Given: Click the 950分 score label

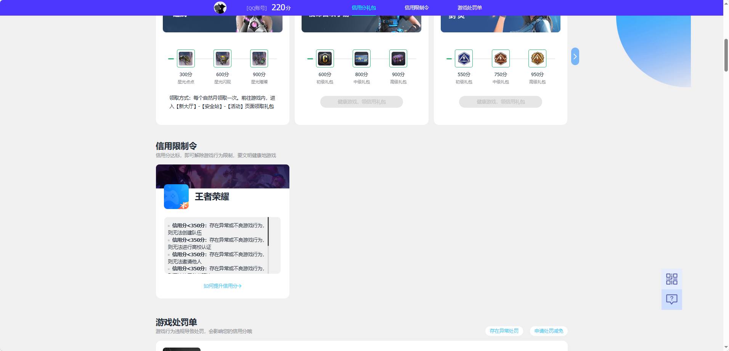Looking at the screenshot, I should click(537, 75).
